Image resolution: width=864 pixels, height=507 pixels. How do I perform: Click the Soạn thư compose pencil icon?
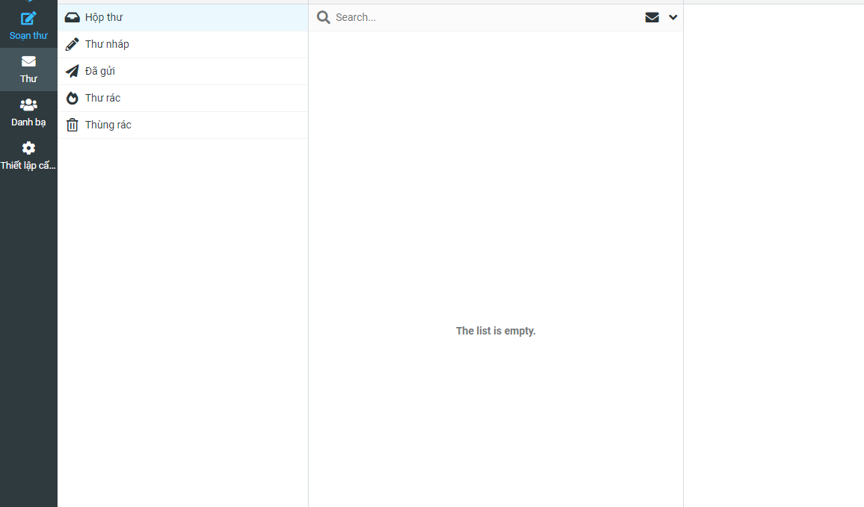coord(28,19)
